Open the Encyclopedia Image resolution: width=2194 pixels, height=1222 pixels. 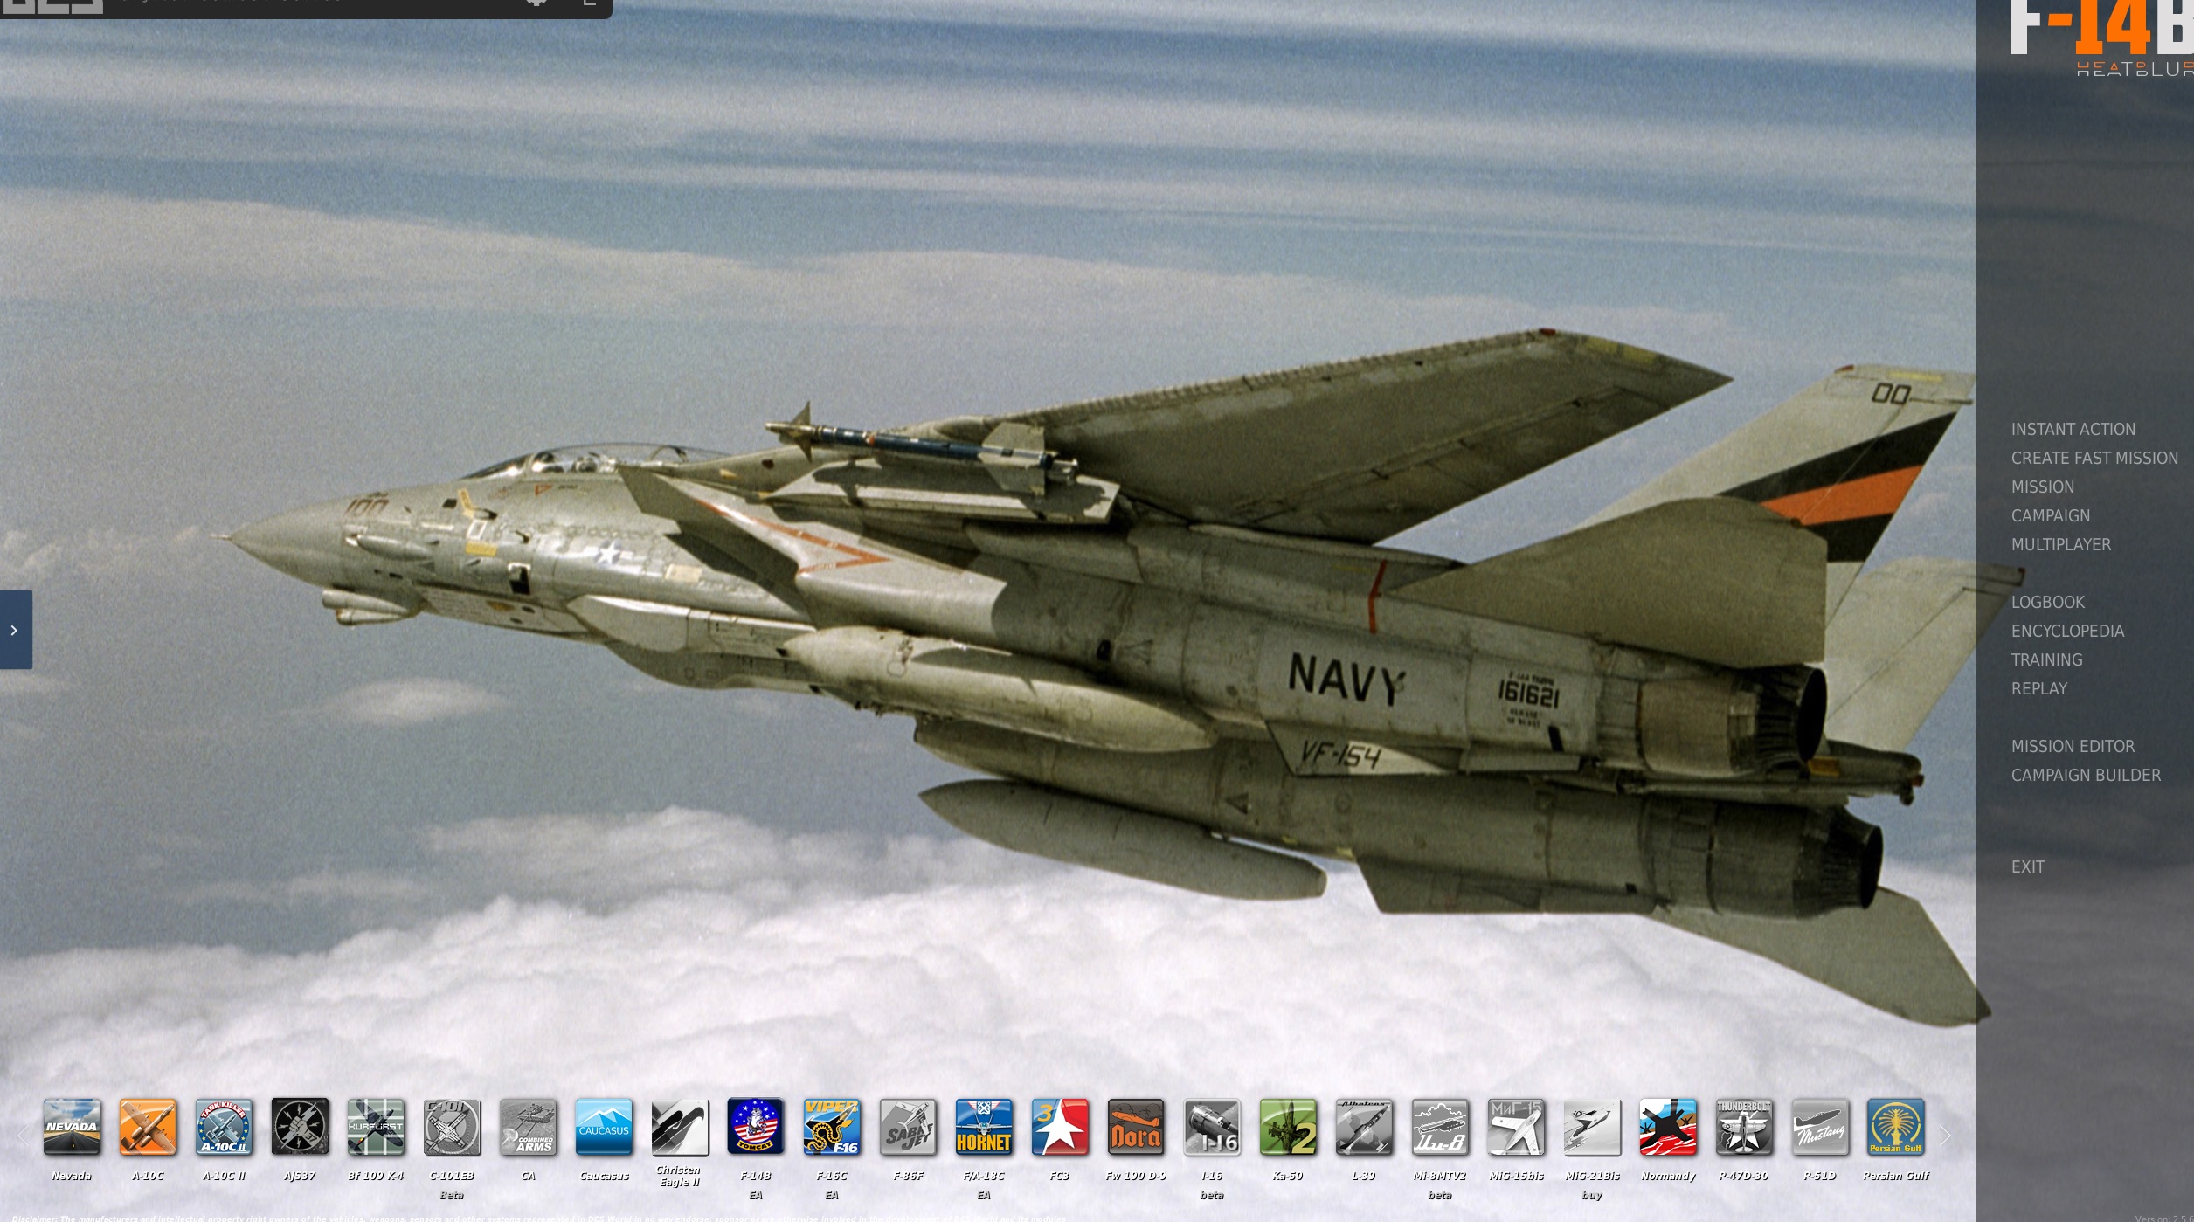[2067, 631]
